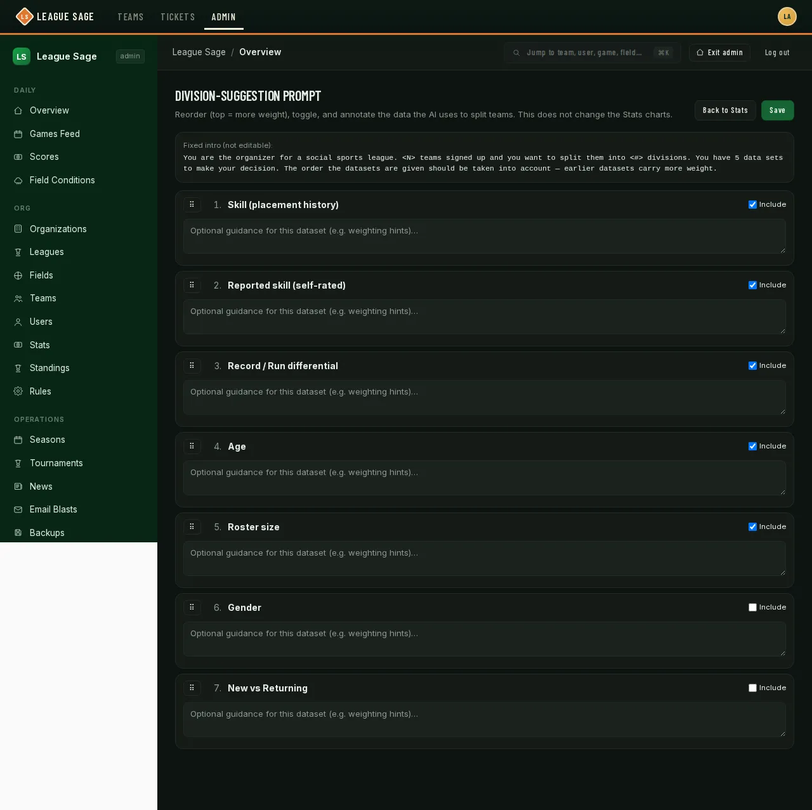Viewport: 812px width, 810px height.
Task: Open Stats in the sidebar
Action: click(x=79, y=345)
